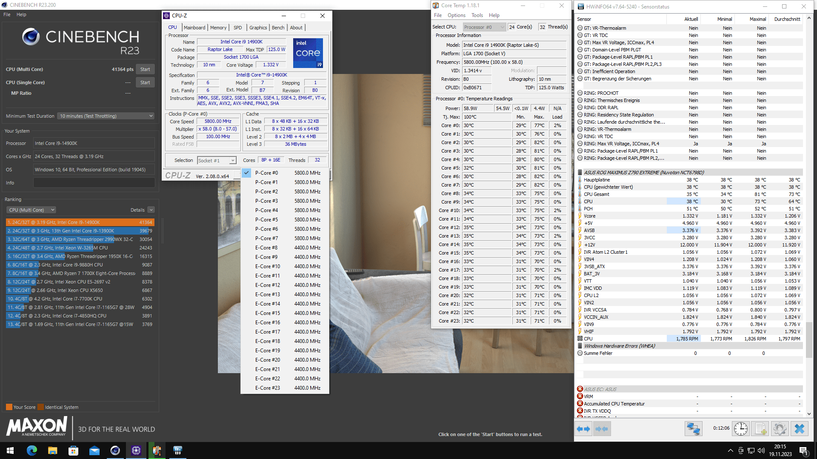The image size is (817, 459).
Task: Open Minimum Test Duration dropdown
Action: click(106, 116)
